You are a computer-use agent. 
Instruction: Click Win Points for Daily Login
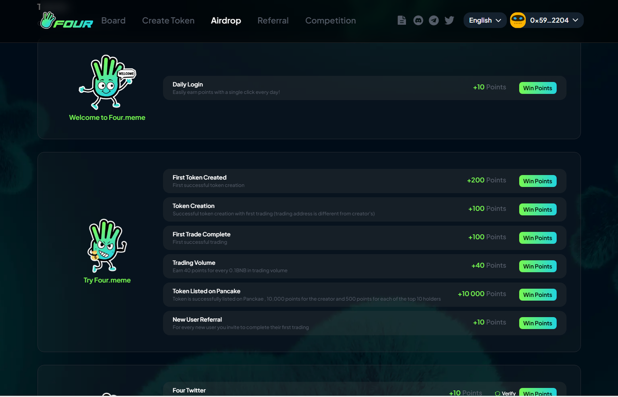point(538,88)
